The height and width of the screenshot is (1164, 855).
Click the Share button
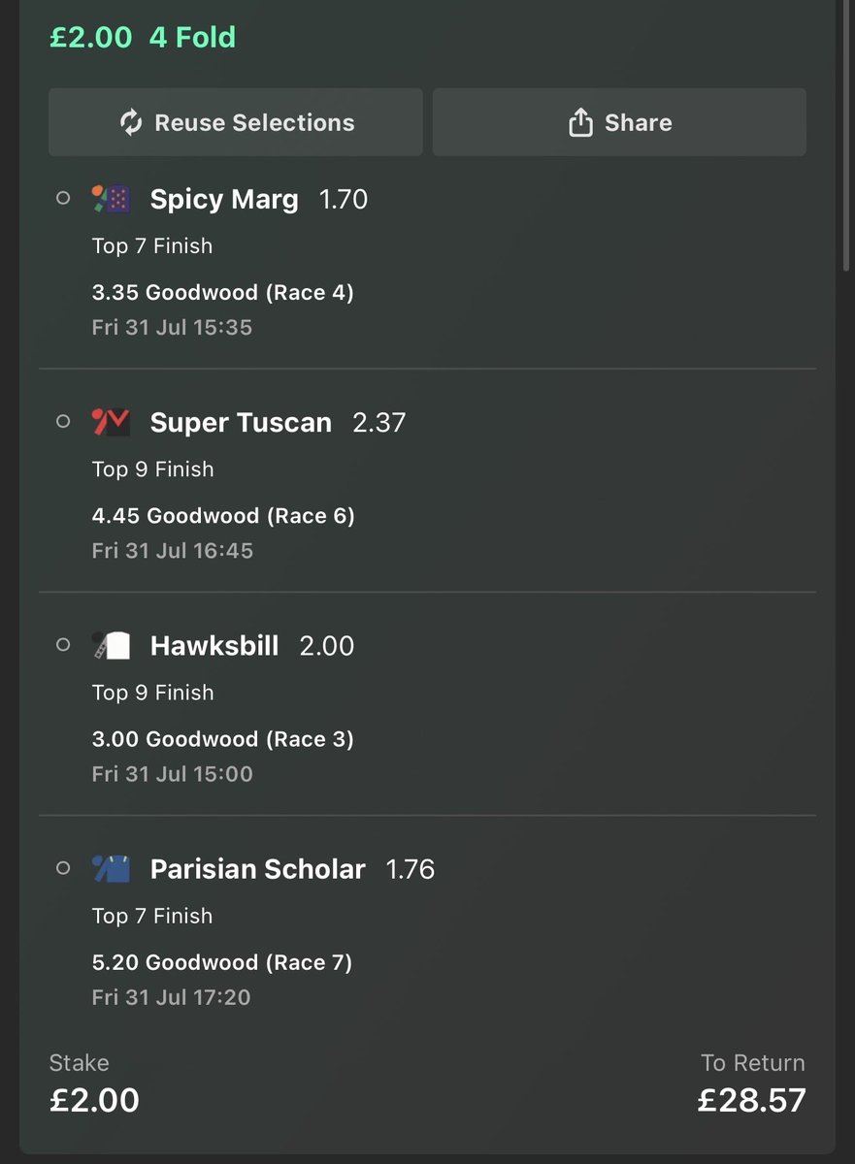tap(619, 122)
